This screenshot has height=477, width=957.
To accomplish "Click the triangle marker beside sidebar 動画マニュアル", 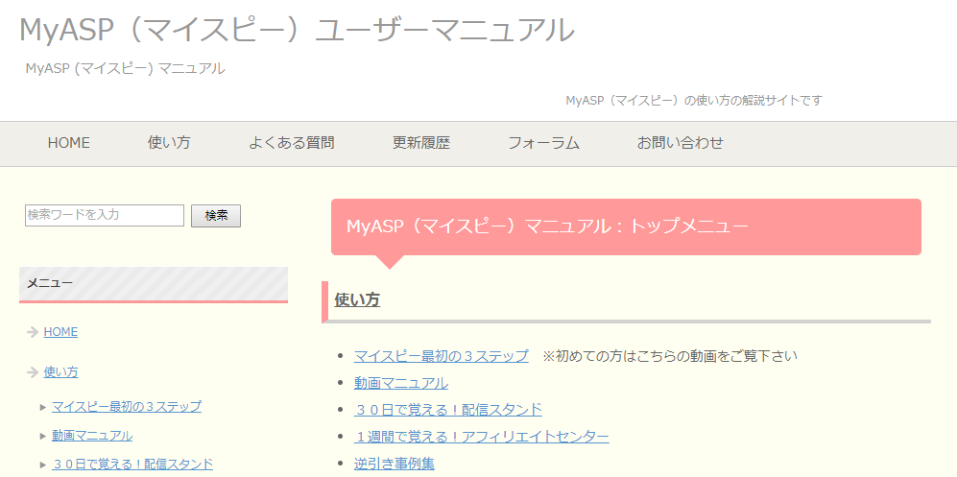I will [x=43, y=436].
